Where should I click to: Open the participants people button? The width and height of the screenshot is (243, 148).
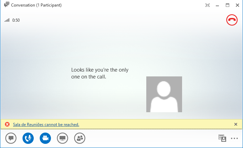[x=80, y=138]
